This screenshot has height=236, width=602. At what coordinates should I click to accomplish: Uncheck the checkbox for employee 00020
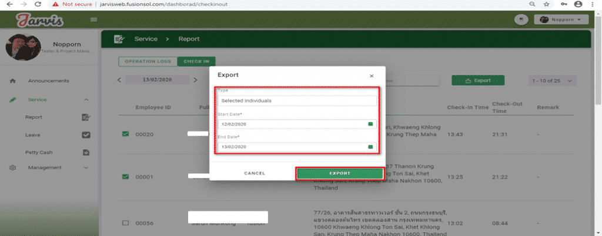click(125, 134)
